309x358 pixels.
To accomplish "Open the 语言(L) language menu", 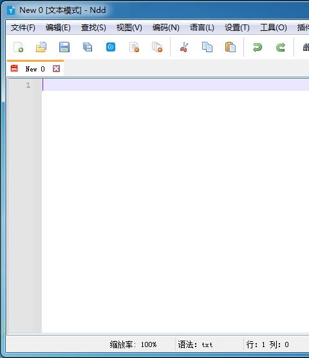I will (x=202, y=28).
